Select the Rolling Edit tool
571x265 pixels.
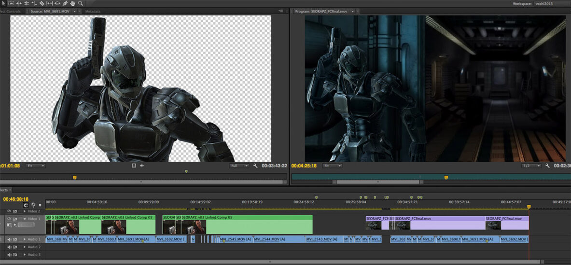point(27,3)
